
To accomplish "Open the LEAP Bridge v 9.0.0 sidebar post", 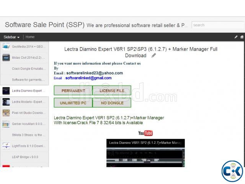I will 24,157.
